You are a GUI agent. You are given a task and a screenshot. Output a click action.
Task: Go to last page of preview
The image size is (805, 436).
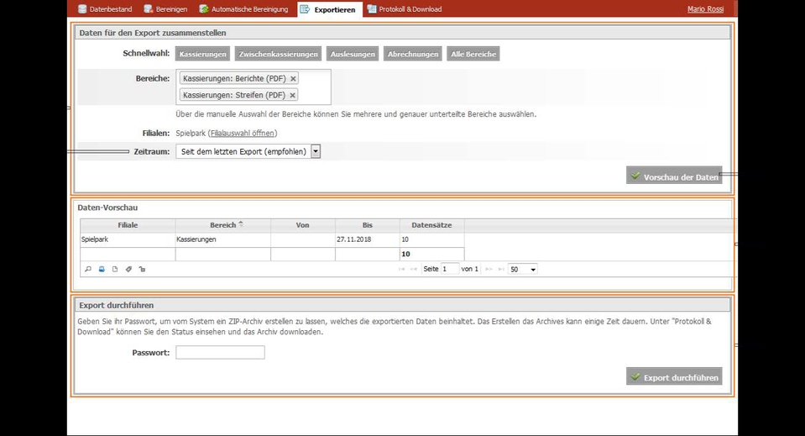point(501,269)
